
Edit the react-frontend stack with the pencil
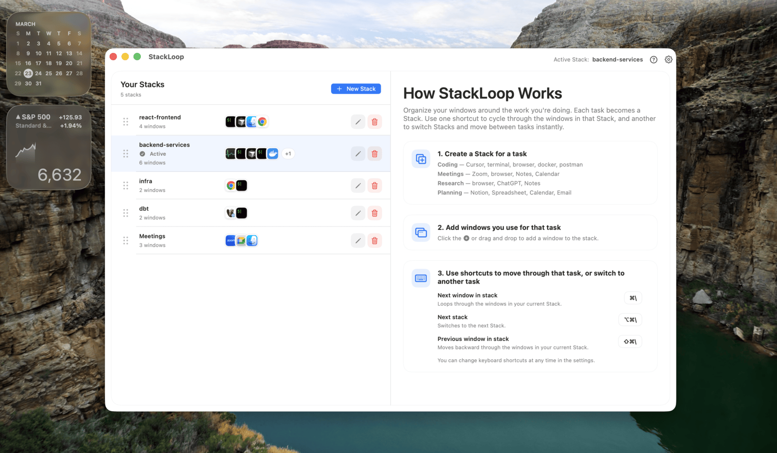pyautogui.click(x=358, y=122)
